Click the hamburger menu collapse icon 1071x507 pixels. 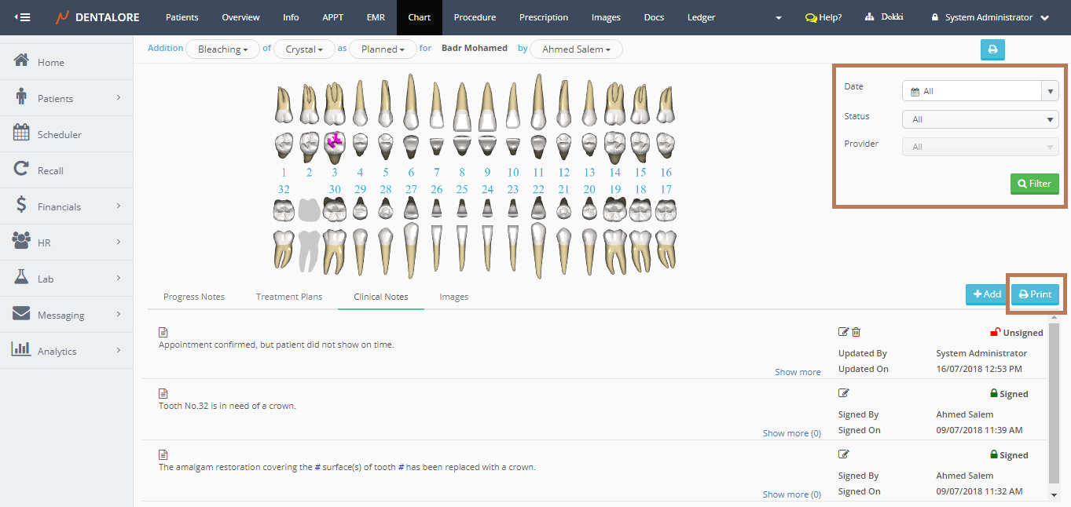click(23, 17)
